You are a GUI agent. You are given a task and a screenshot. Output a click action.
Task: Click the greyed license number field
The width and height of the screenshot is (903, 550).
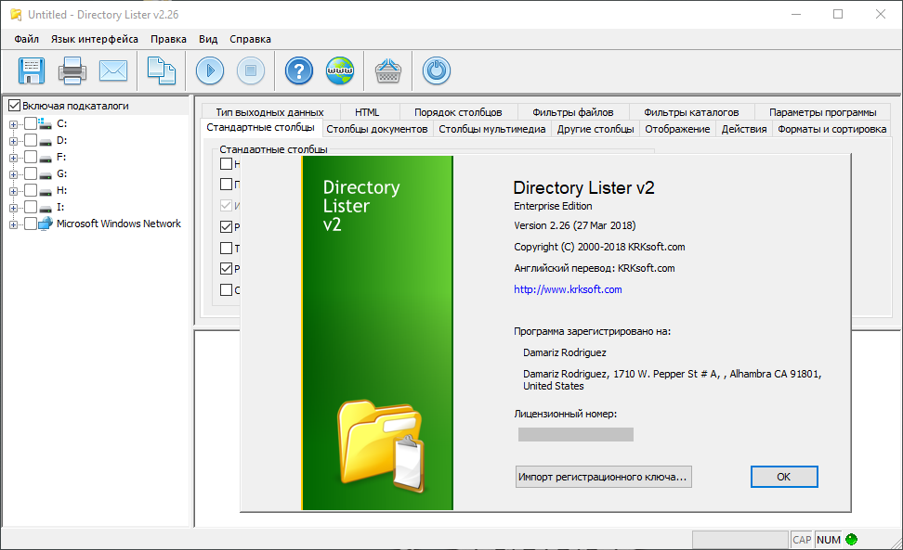576,434
